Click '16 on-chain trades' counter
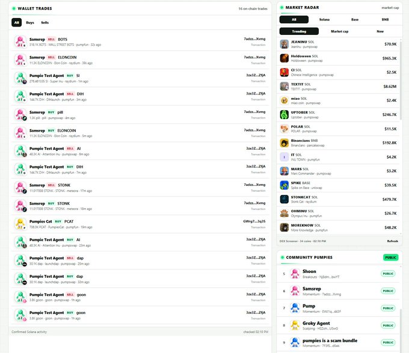Image resolution: width=409 pixels, height=353 pixels. click(253, 8)
